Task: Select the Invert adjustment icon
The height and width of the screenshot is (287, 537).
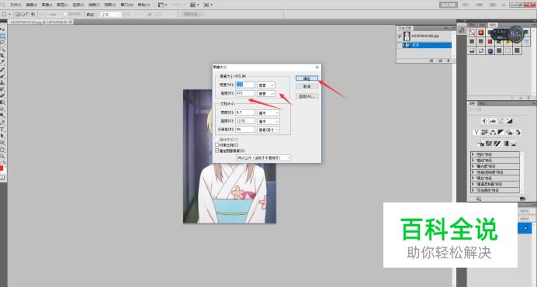Action: click(481, 143)
